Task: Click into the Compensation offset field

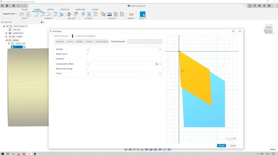Action: pos(121,64)
